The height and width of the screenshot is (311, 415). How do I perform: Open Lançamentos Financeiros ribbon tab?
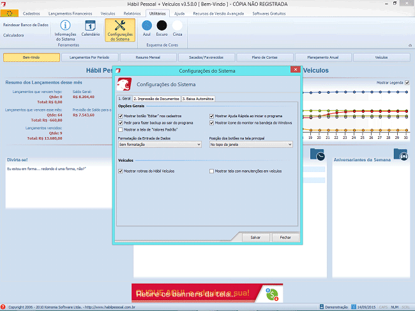[x=70, y=13]
